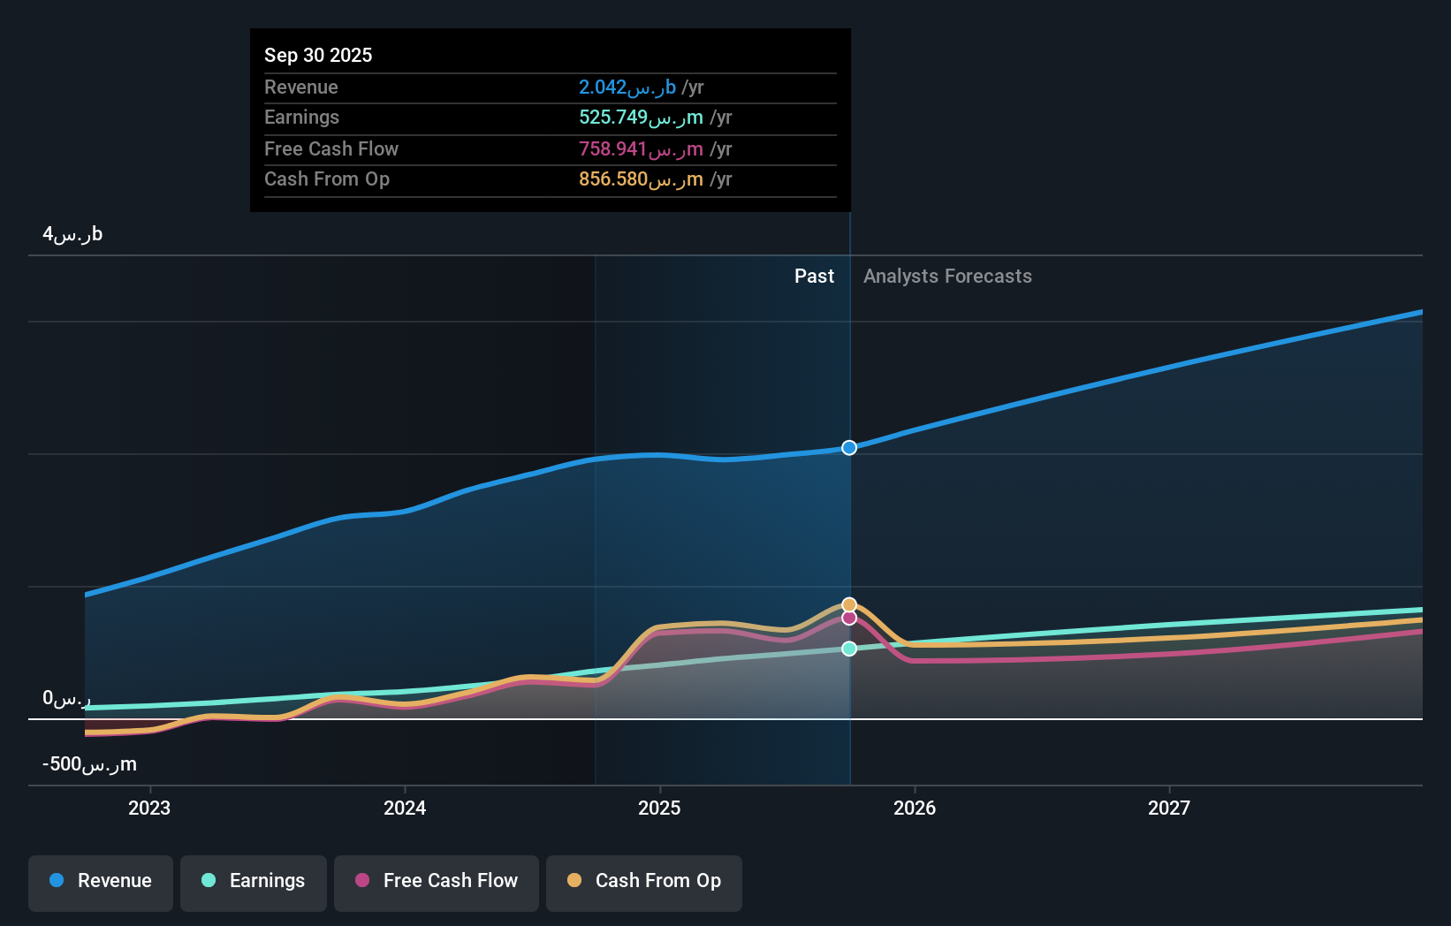Image resolution: width=1451 pixels, height=926 pixels.
Task: Click the blue Revenue data point marker
Action: 848,448
